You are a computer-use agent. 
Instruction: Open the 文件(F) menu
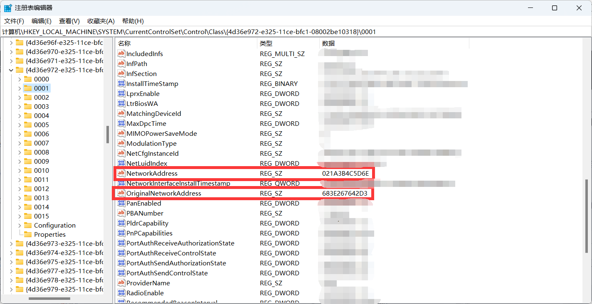click(x=14, y=21)
